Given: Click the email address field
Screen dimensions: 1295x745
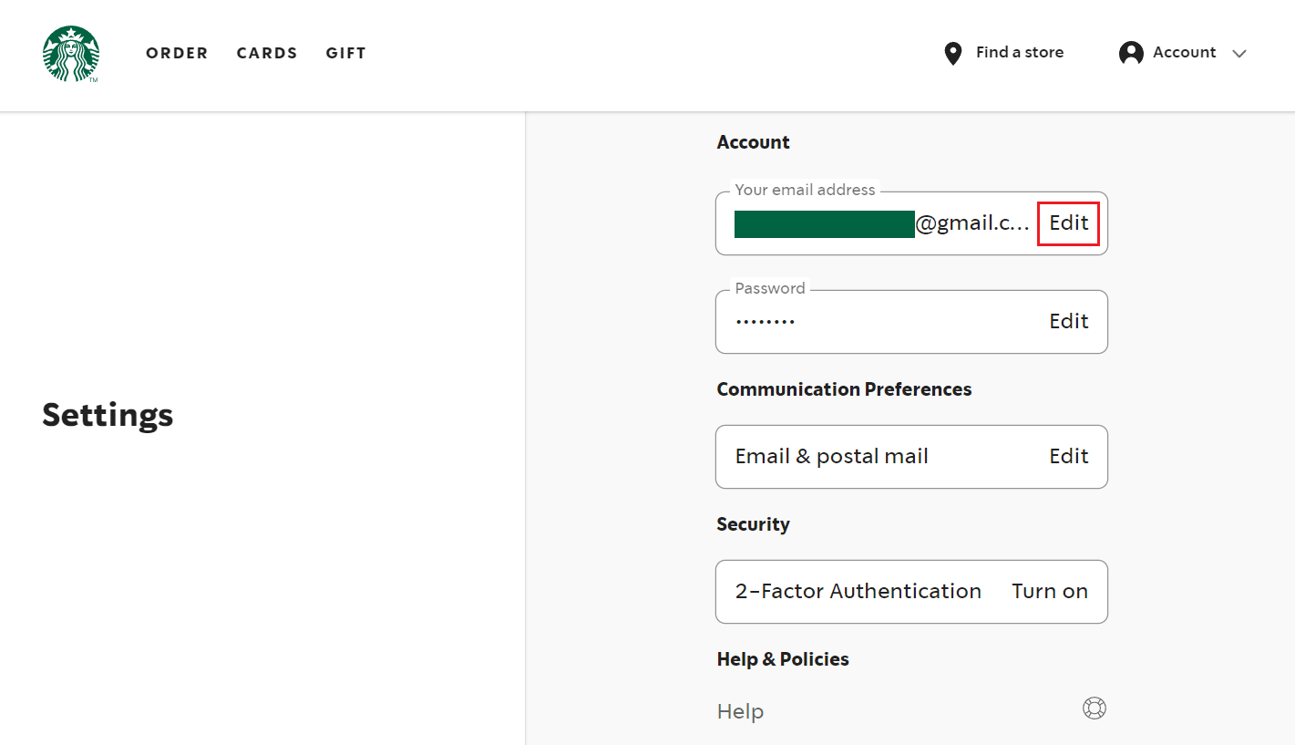Looking at the screenshot, I should pyautogui.click(x=911, y=223).
